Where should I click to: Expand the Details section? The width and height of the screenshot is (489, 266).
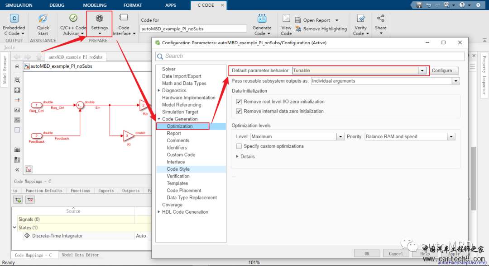pyautogui.click(x=237, y=157)
